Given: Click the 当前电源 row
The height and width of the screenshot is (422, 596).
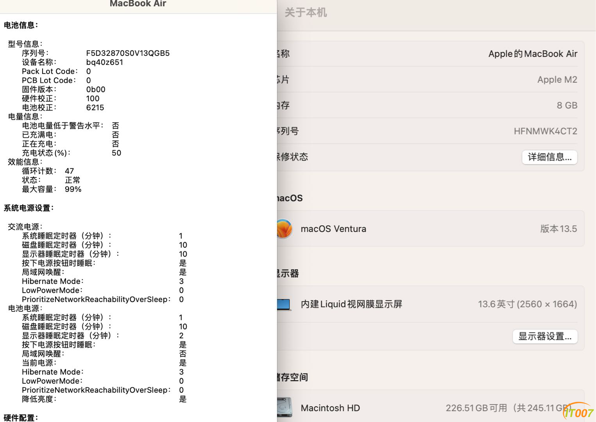Looking at the screenshot, I should pos(104,363).
